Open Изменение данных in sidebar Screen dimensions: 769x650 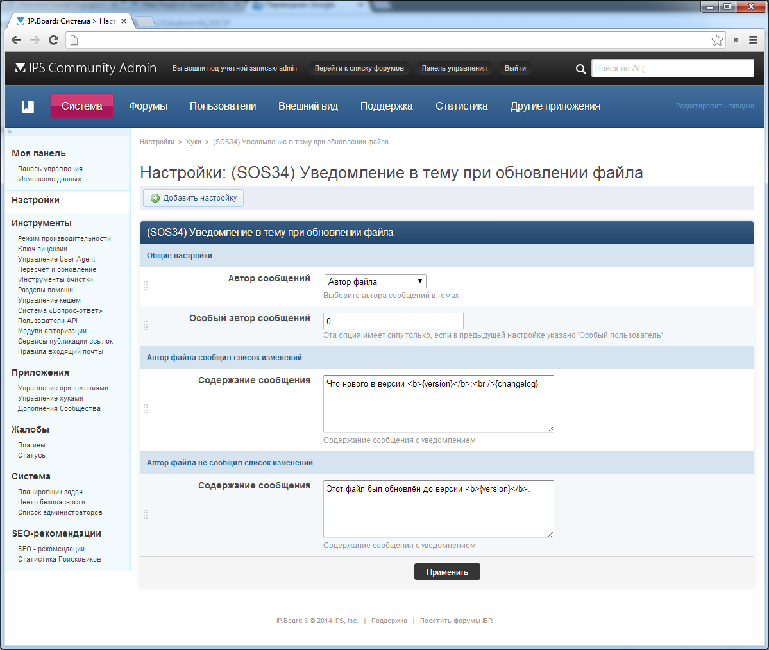tap(49, 179)
